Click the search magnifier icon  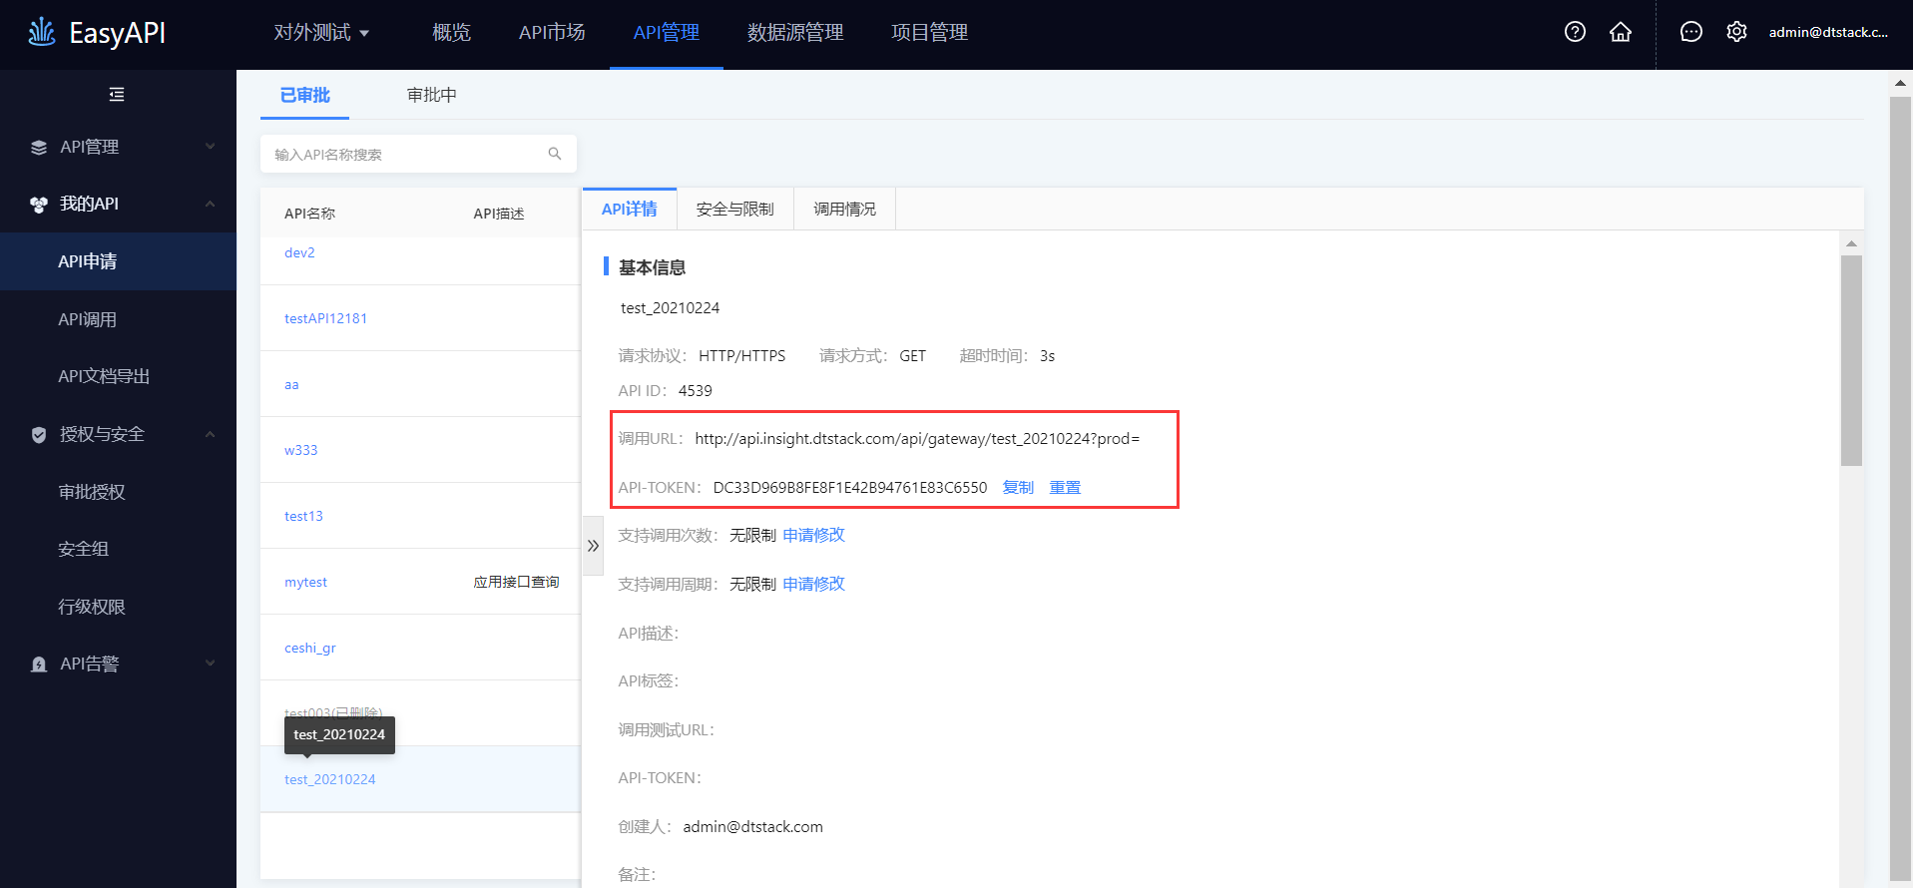[x=555, y=154]
